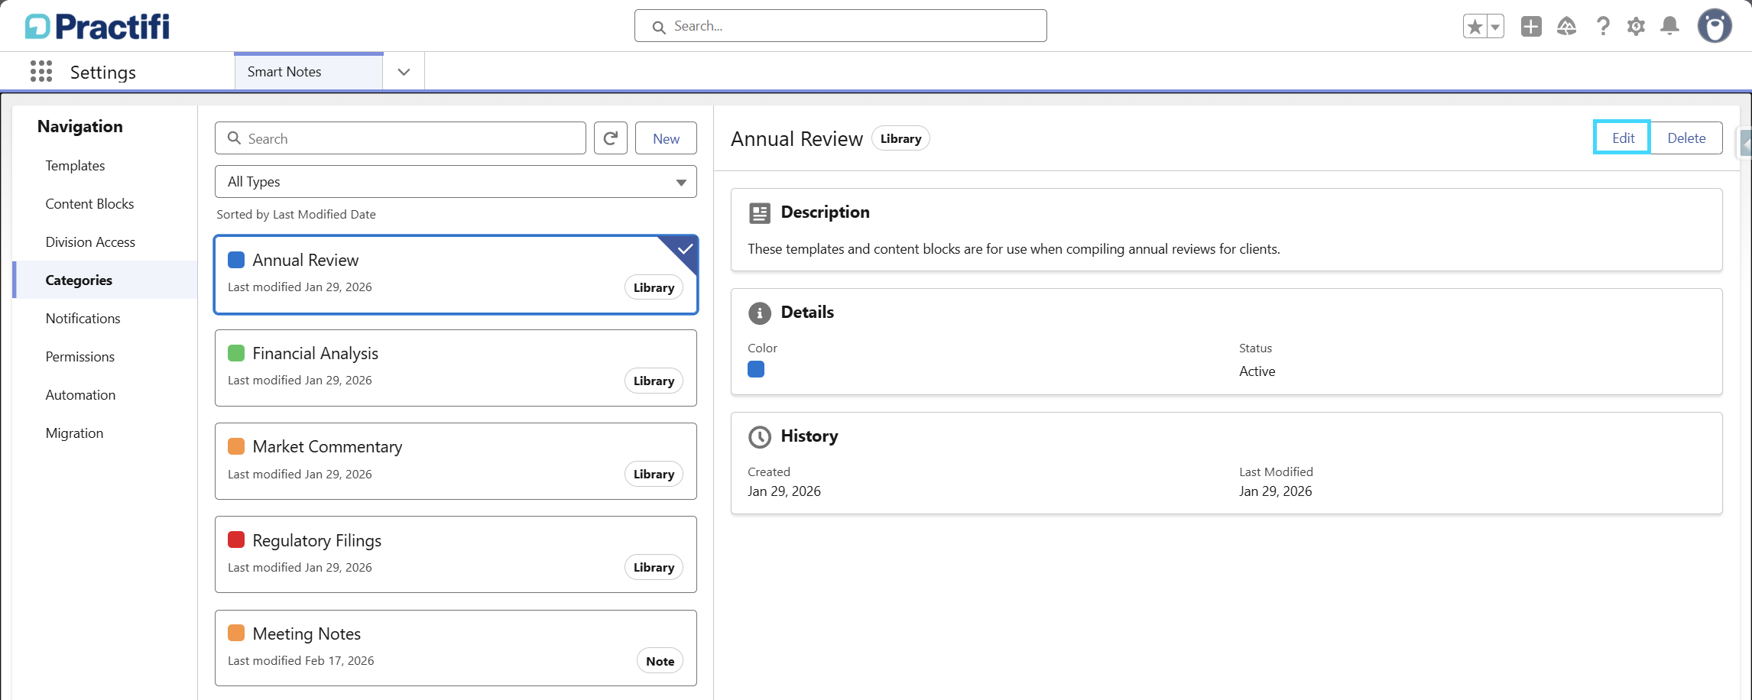Delete the Annual Review category
The width and height of the screenshot is (1752, 700).
(x=1686, y=138)
